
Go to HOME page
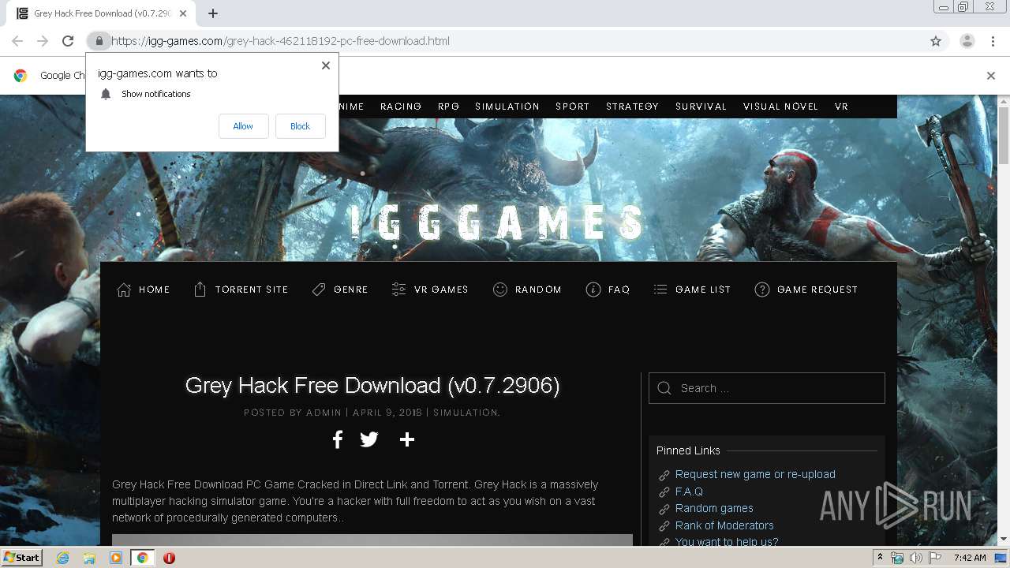[x=155, y=290]
